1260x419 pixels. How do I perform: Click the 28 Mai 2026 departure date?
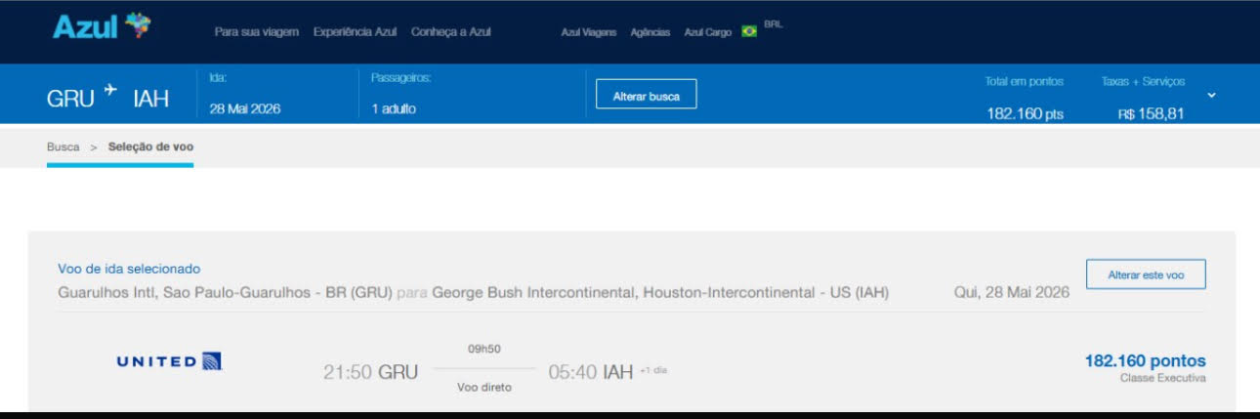pos(245,109)
